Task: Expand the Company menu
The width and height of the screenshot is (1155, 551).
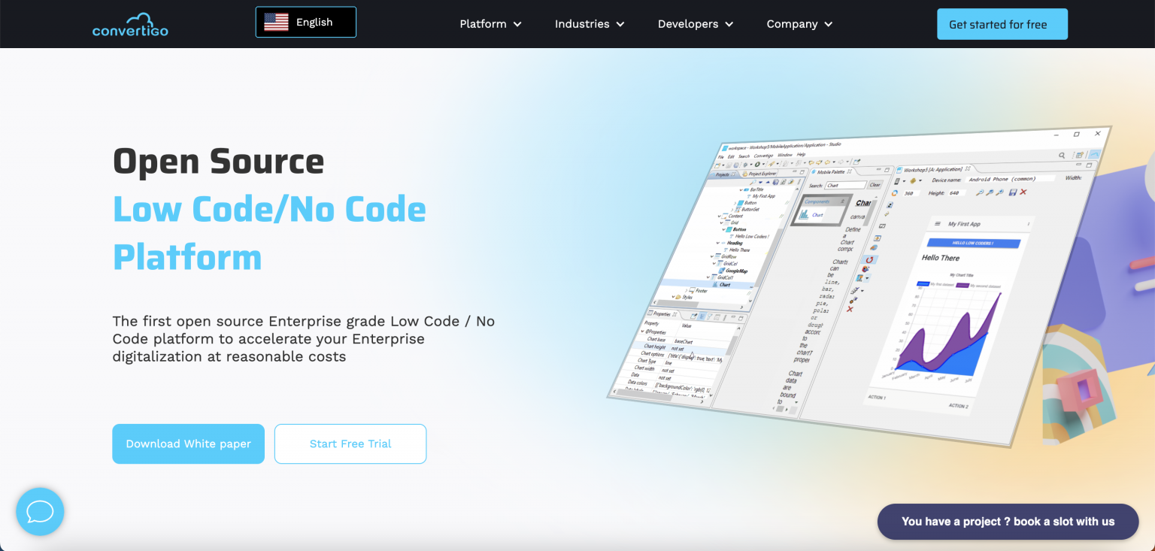Action: pos(799,23)
